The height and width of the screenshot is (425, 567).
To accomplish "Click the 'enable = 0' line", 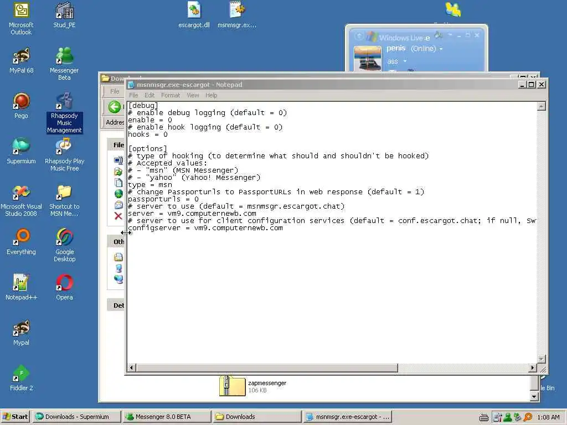I will pyautogui.click(x=150, y=120).
